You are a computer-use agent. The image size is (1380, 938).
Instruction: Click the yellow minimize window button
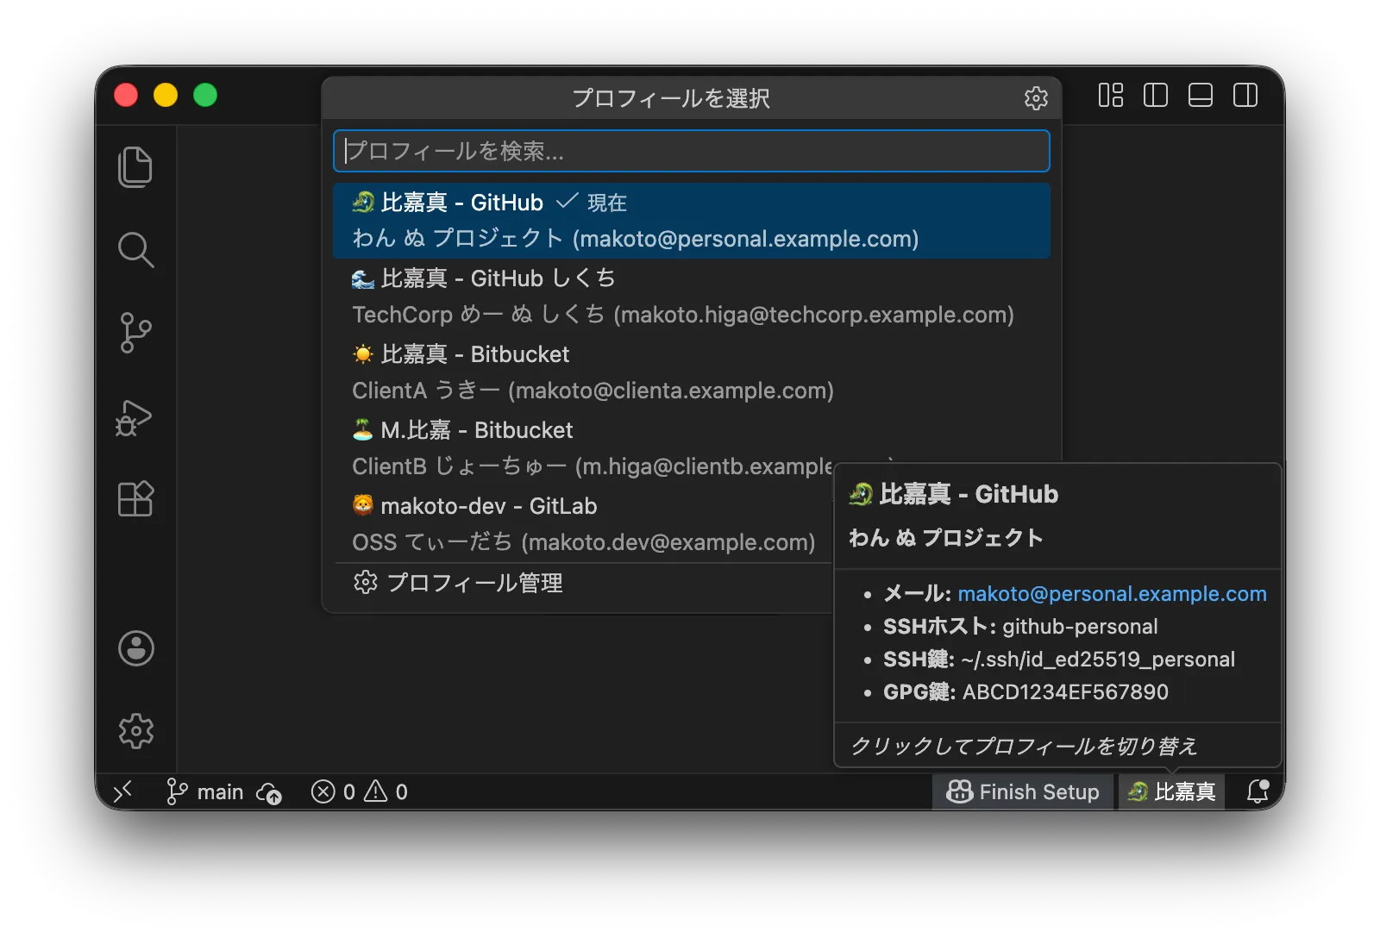coord(166,95)
